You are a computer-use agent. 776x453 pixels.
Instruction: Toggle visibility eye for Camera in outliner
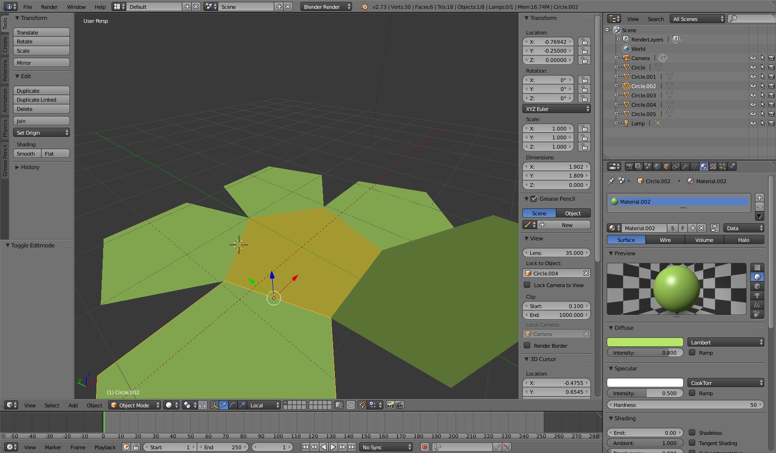point(753,58)
